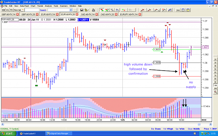Toggle the red-green triangle indicators icon
Viewport: 218px width, 136px height.
(102, 10)
